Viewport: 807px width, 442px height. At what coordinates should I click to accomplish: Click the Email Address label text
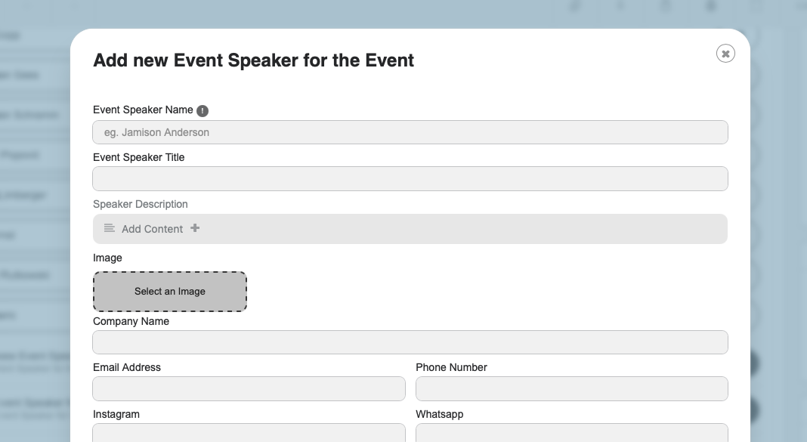tap(127, 367)
